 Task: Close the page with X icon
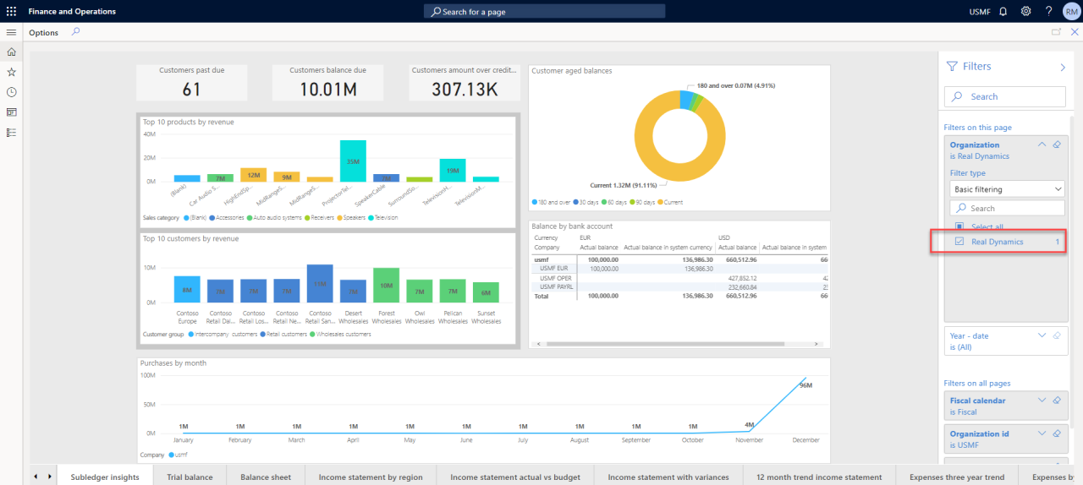(1074, 32)
